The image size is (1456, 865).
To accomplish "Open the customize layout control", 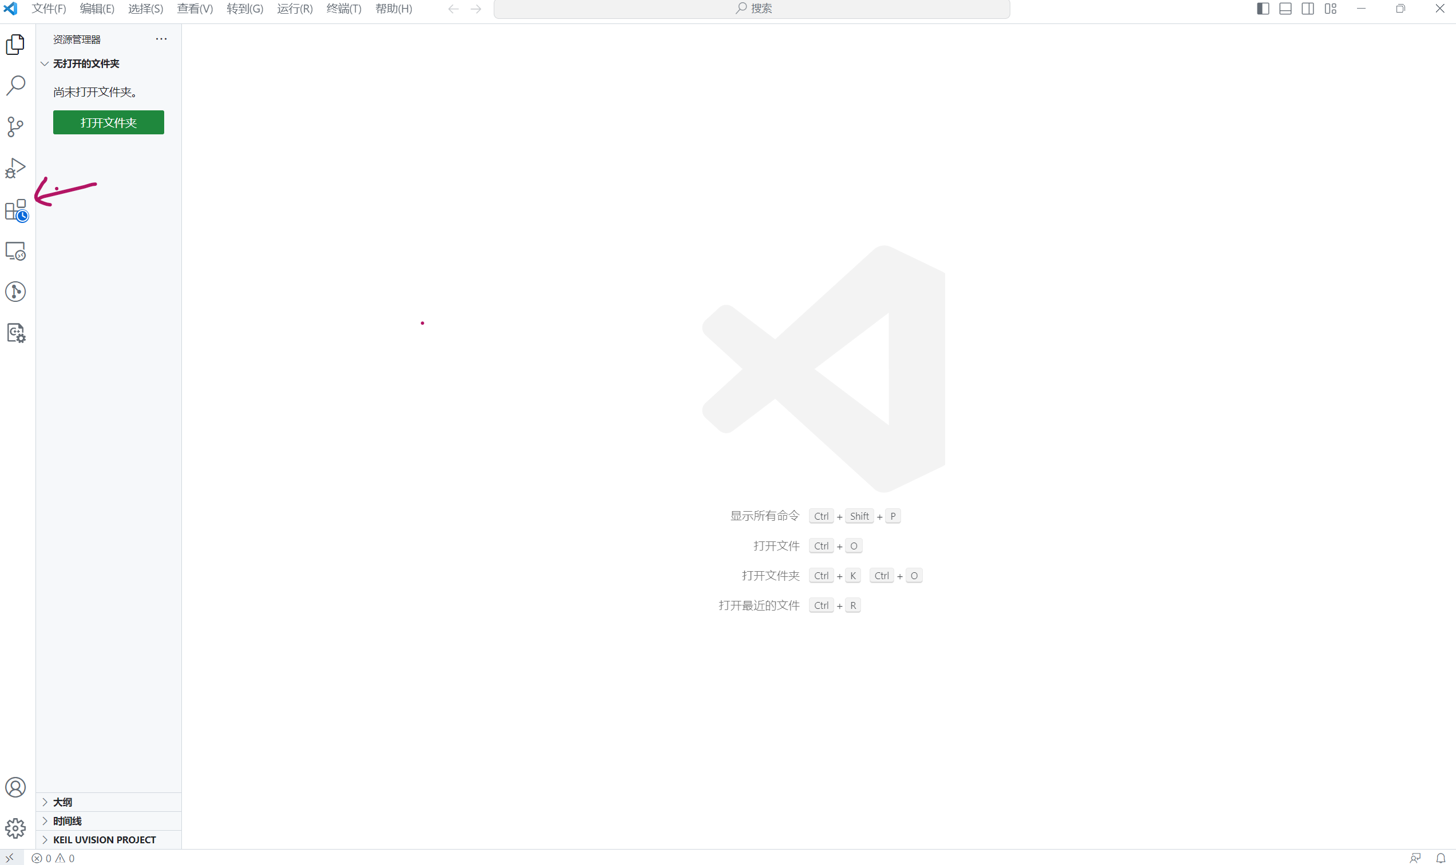I will pyautogui.click(x=1331, y=9).
